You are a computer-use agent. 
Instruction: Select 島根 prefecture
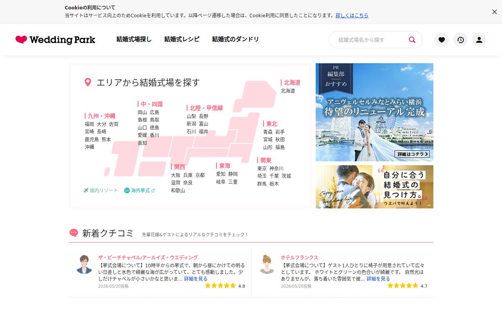142,120
